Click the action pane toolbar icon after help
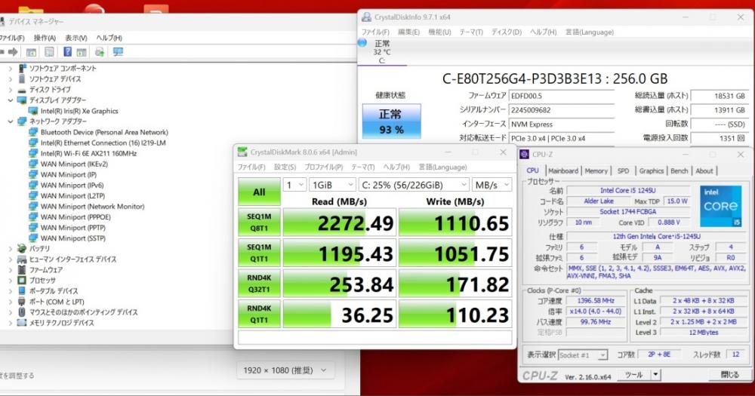Screen dimensions: 755x396 point(82,52)
